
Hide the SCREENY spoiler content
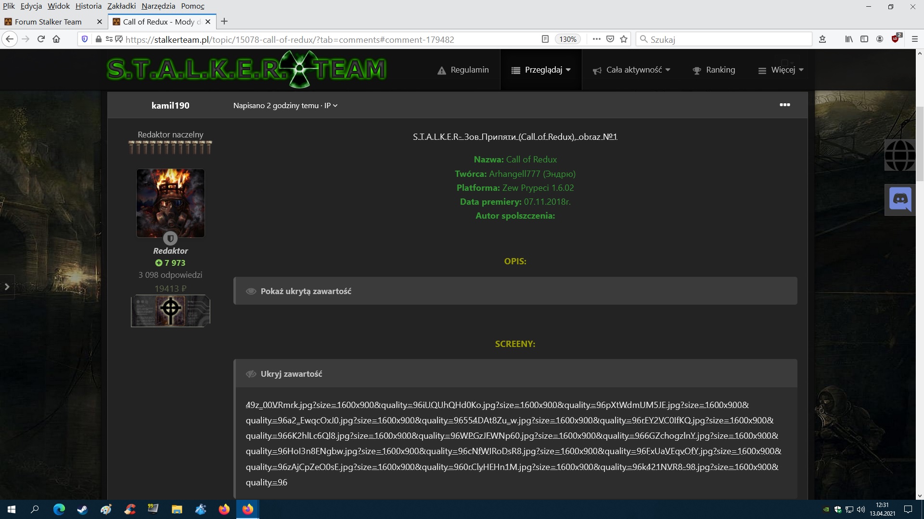291,374
